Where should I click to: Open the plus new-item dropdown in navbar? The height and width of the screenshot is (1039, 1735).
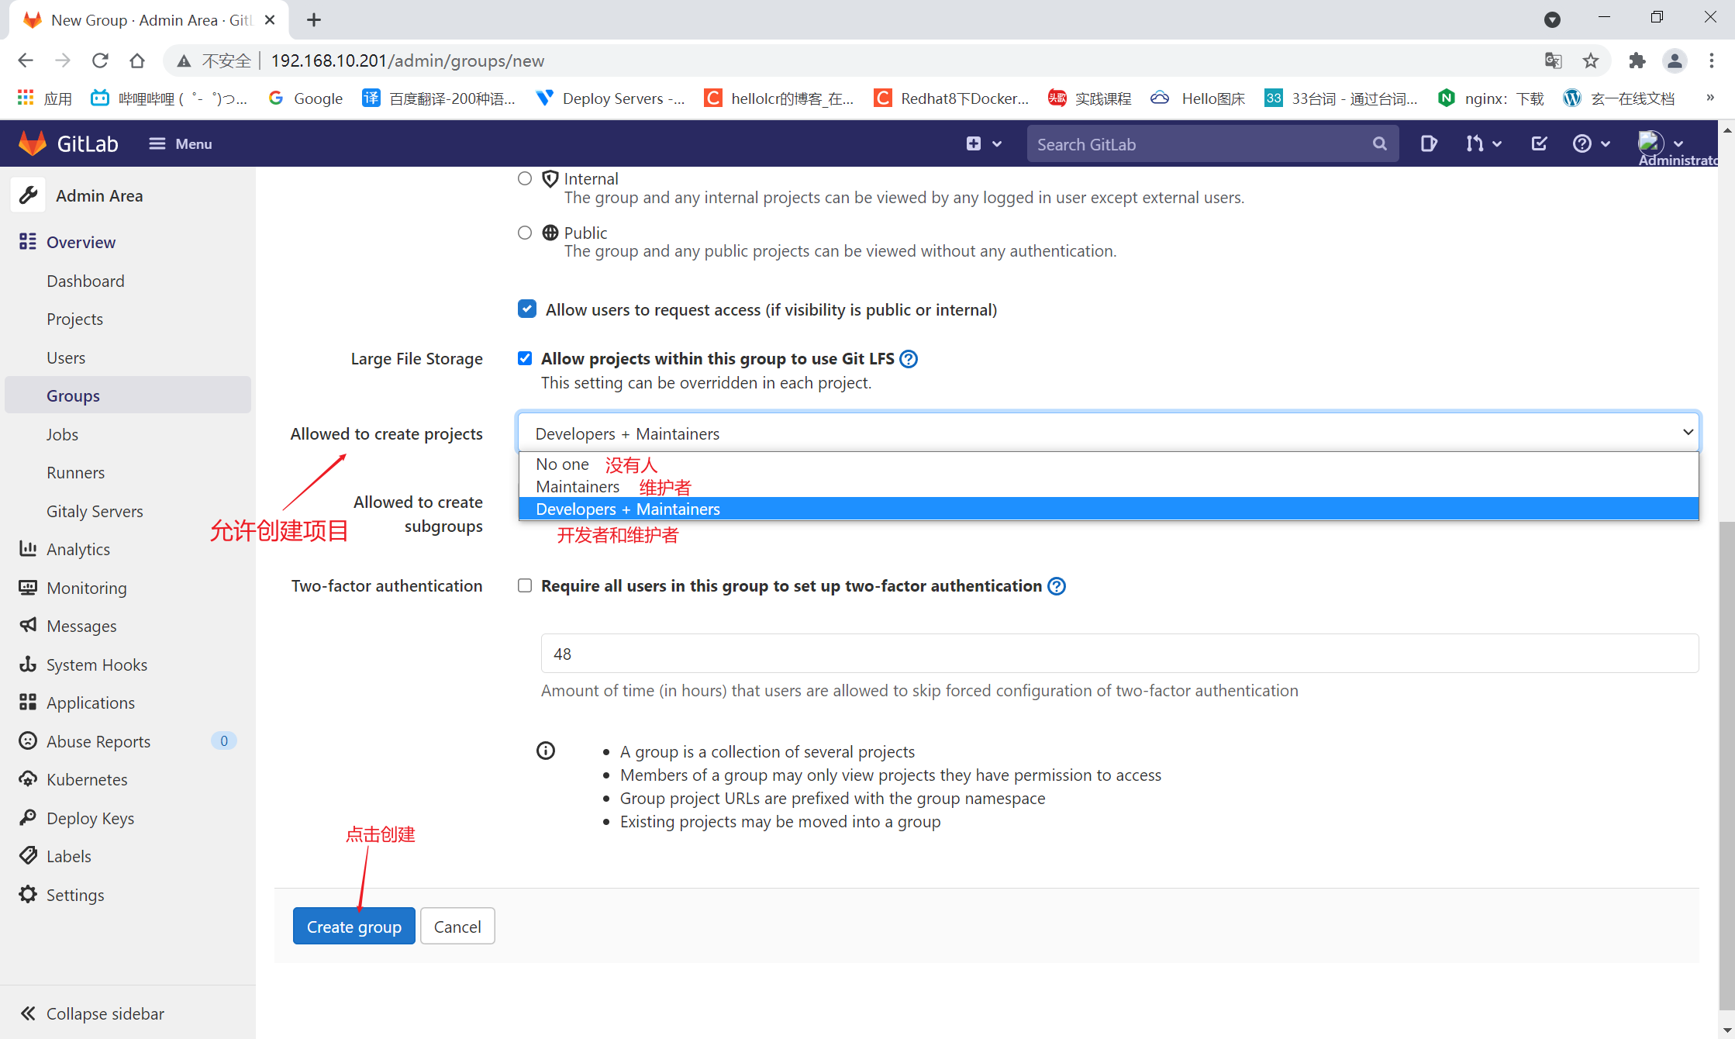(982, 143)
